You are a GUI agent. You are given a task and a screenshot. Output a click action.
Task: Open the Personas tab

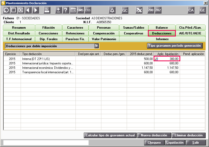coord(104,28)
